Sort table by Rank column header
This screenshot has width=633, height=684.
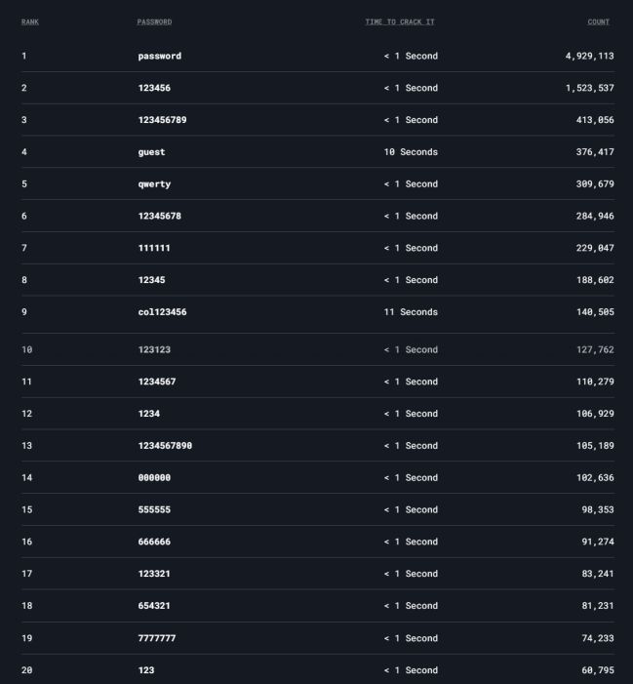(30, 21)
